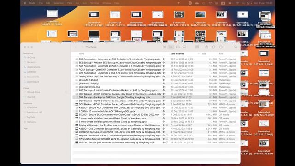
Task: Select MyData in the Finder sidebar
Action: (x=31, y=117)
